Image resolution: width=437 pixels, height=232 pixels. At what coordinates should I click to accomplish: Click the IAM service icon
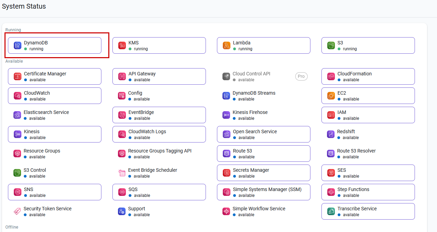[331, 115]
